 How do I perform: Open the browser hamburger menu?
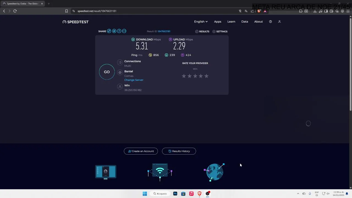click(x=348, y=11)
